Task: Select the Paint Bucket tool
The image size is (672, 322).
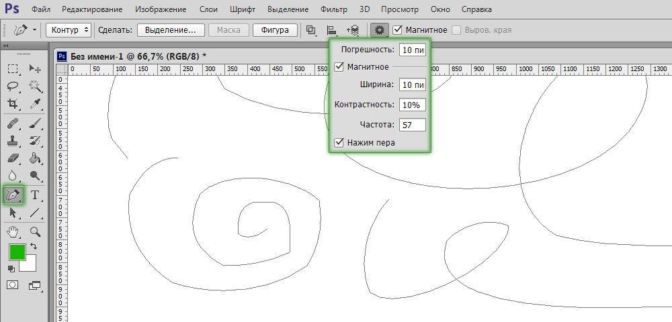Action: (x=35, y=158)
